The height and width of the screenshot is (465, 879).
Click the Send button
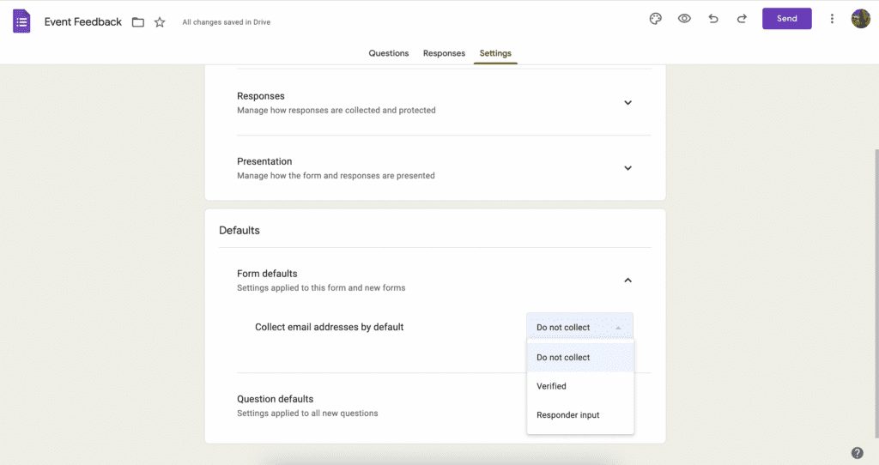pyautogui.click(x=786, y=19)
